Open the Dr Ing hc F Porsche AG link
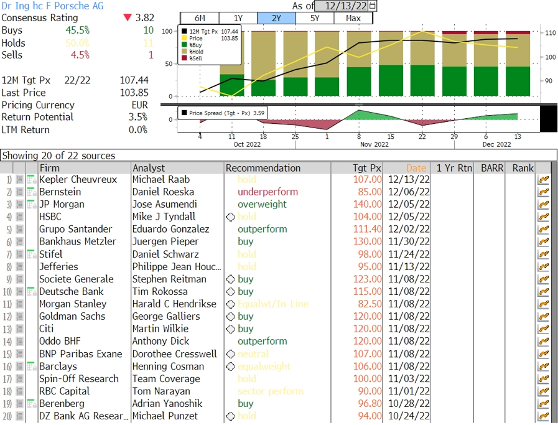Screen dimensions: 558x425 (x=53, y=6)
